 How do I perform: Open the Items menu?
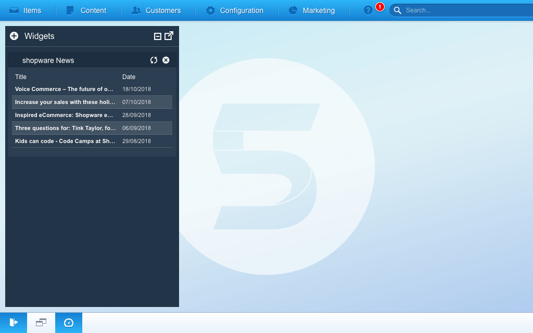pos(26,10)
